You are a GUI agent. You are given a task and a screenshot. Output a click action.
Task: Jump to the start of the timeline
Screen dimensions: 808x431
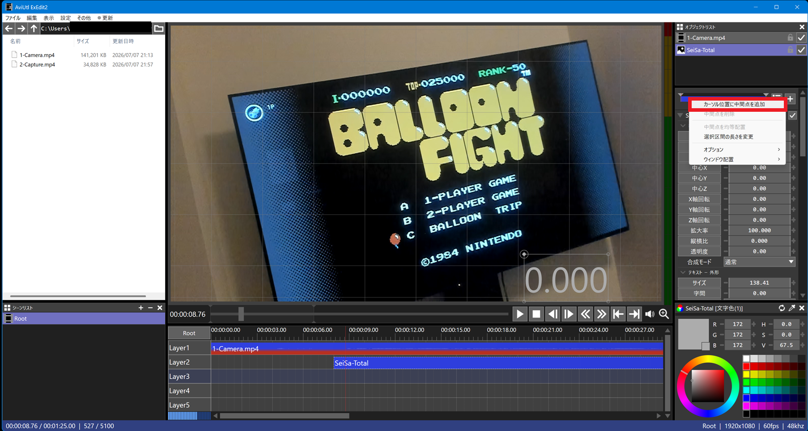click(x=618, y=314)
